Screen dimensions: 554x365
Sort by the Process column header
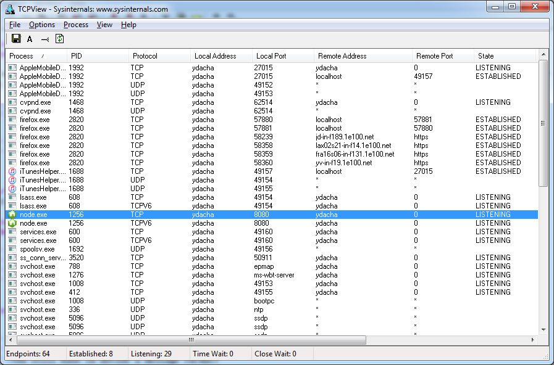[36, 56]
